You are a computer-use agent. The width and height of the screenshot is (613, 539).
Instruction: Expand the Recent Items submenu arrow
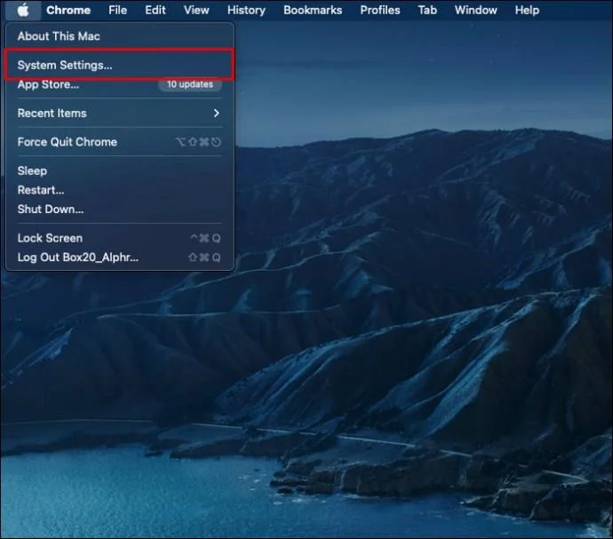click(x=216, y=114)
